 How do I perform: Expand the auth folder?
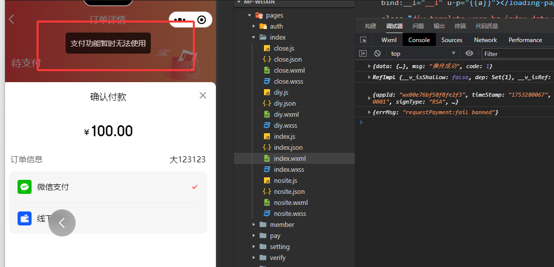tap(253, 26)
